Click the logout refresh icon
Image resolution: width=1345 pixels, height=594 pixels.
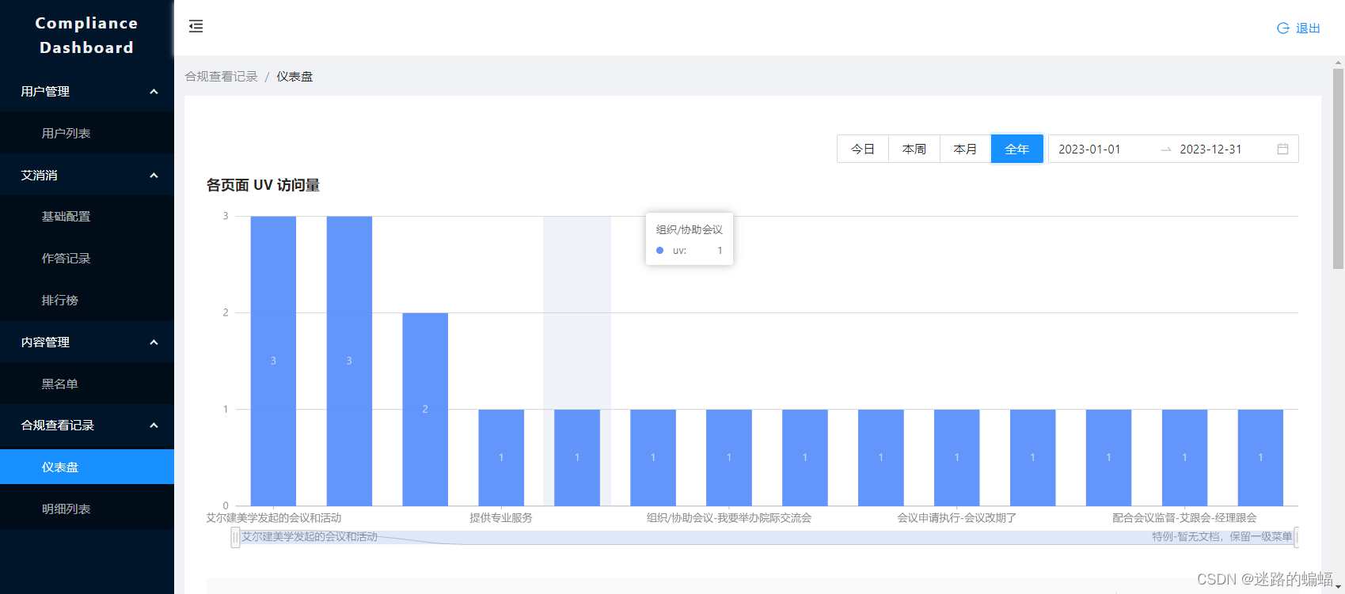click(x=1282, y=28)
